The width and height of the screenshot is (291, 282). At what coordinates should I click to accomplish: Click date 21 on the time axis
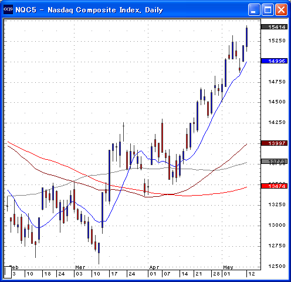click(199, 274)
